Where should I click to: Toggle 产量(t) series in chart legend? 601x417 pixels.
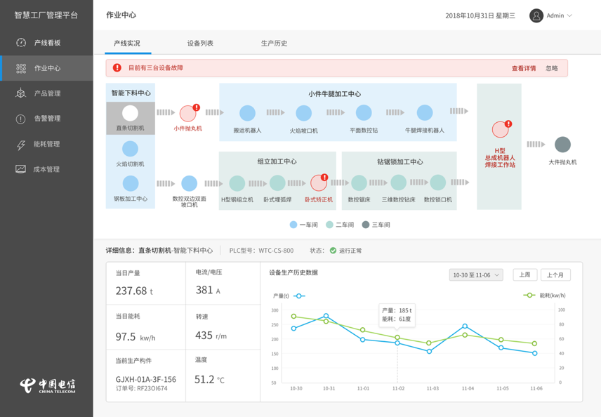288,296
